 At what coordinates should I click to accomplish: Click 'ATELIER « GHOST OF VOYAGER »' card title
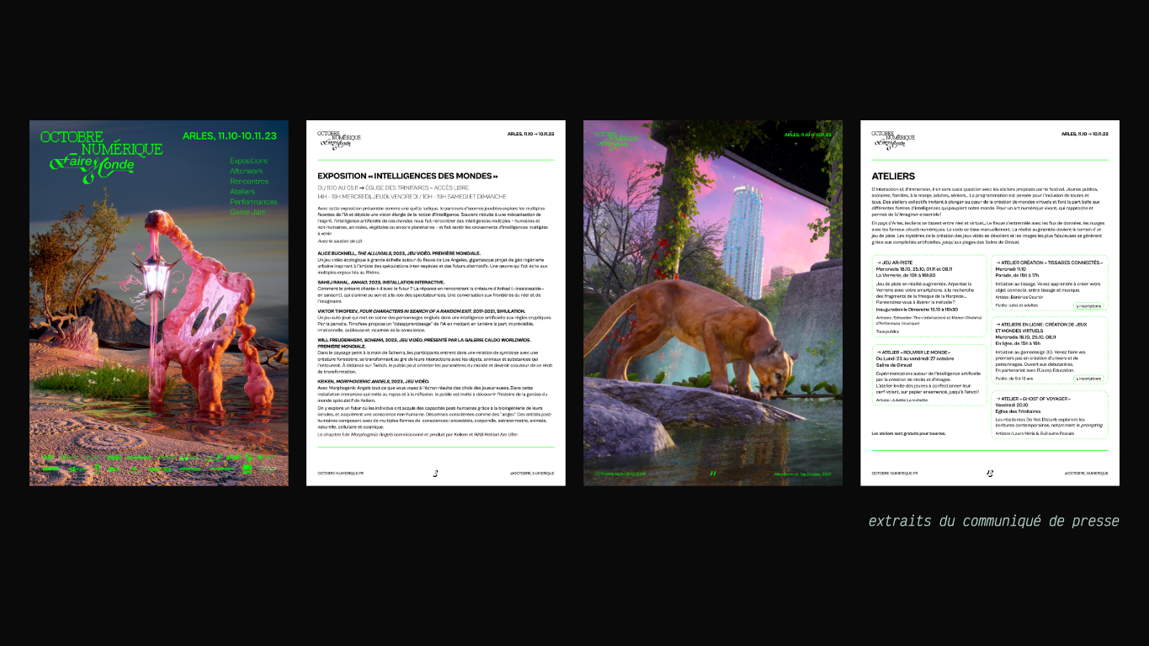[x=1034, y=398]
